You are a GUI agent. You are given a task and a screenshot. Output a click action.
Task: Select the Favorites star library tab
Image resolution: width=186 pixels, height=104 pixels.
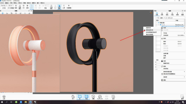(x=25, y=13)
